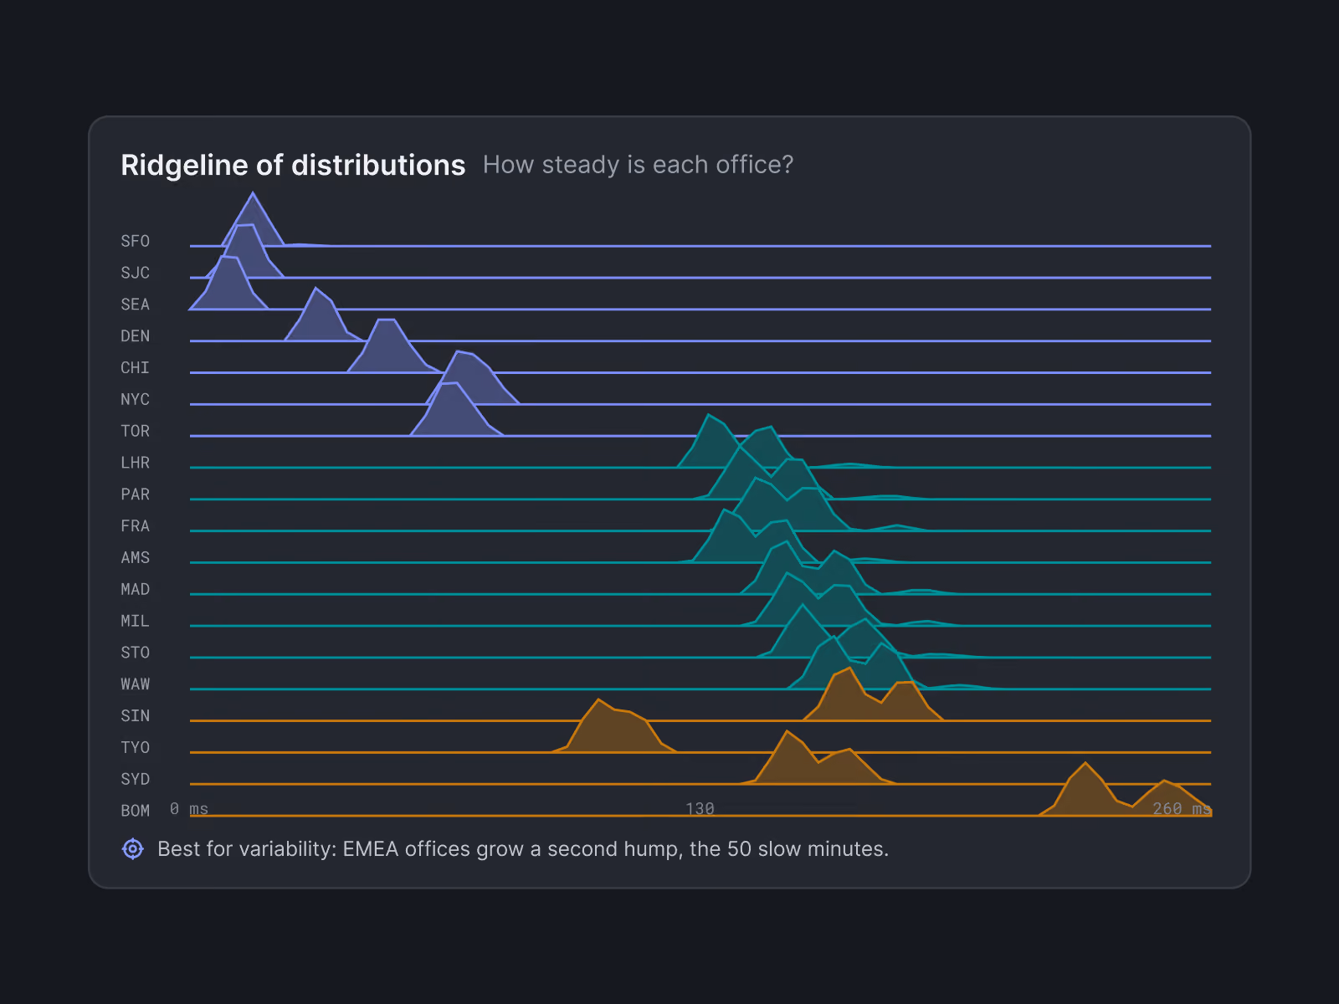Select the WAW row label
Image resolution: width=1339 pixels, height=1004 pixels.
click(x=135, y=684)
